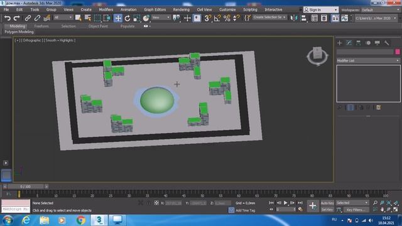This screenshot has width=402, height=226.
Task: Activate the Select and Place tool
Action: 146,18
